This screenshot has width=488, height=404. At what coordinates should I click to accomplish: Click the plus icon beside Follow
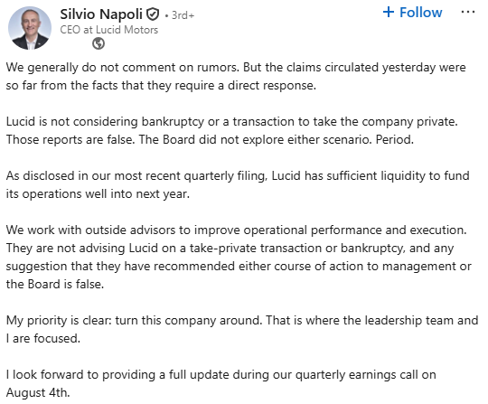(x=389, y=12)
